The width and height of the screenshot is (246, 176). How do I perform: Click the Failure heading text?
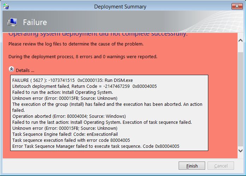(35, 22)
